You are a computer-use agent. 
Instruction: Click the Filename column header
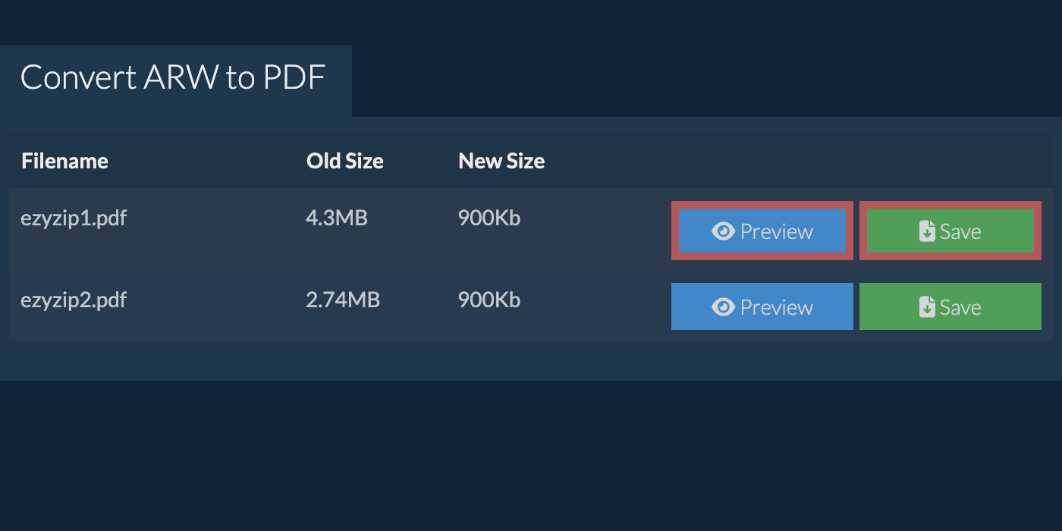click(64, 161)
